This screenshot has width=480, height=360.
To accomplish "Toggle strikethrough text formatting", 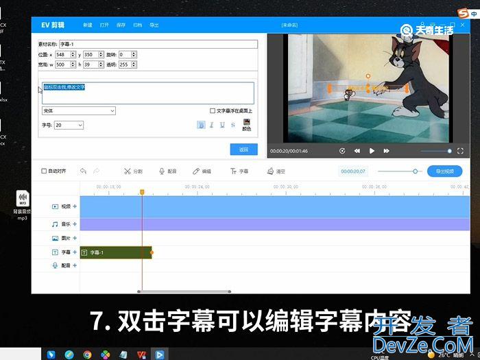I will tap(233, 125).
